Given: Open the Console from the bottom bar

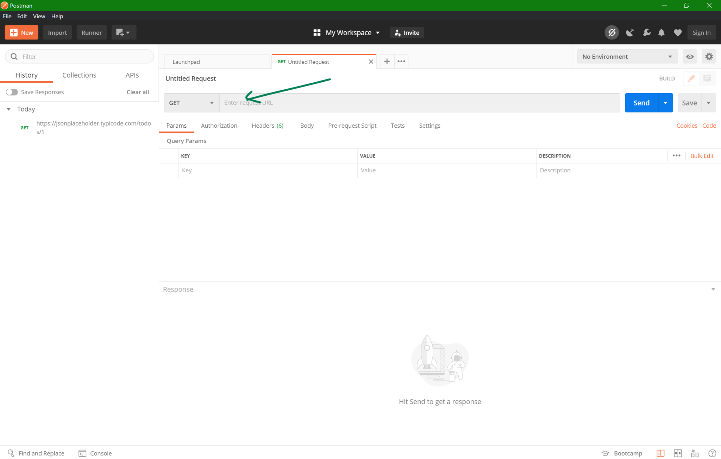Looking at the screenshot, I should (x=95, y=453).
